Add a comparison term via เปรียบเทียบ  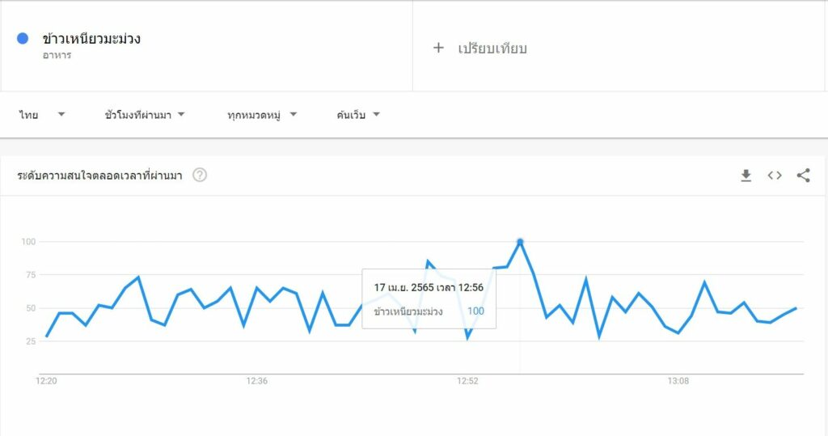tap(492, 49)
